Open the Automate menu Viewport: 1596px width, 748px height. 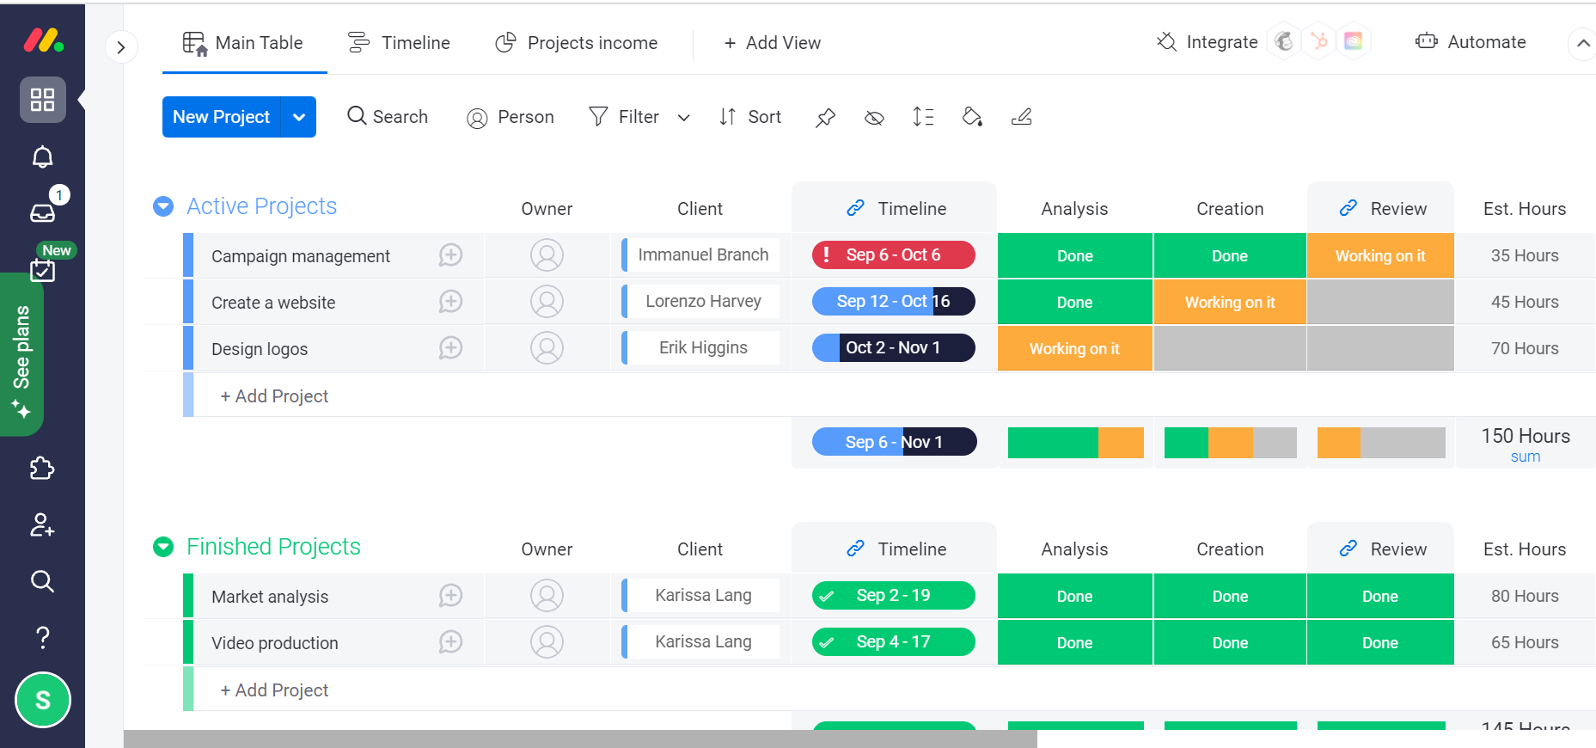point(1471,42)
